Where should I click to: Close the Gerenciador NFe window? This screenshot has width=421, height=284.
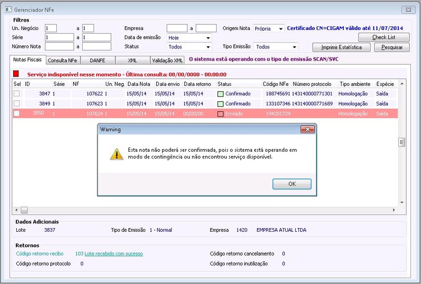tap(408, 9)
